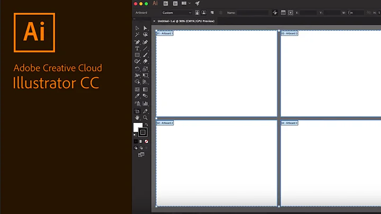
Task: Open Artboard Options dialog icon
Action: (283, 13)
